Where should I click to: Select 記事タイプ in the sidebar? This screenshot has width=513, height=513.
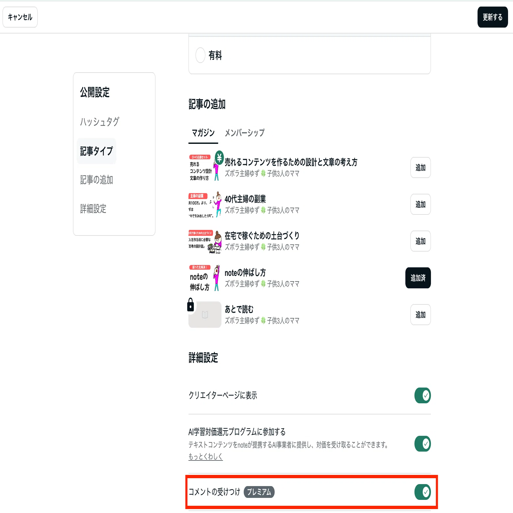tap(97, 151)
